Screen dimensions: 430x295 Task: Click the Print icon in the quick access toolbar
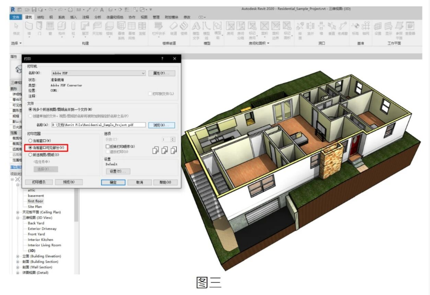point(70,10)
